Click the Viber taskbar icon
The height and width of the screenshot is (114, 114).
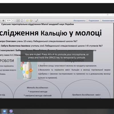[11, 111]
